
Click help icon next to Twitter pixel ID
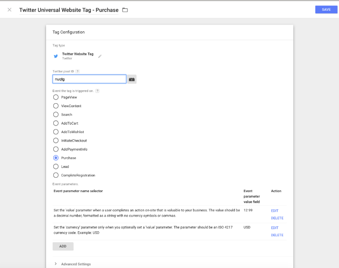[77, 71]
